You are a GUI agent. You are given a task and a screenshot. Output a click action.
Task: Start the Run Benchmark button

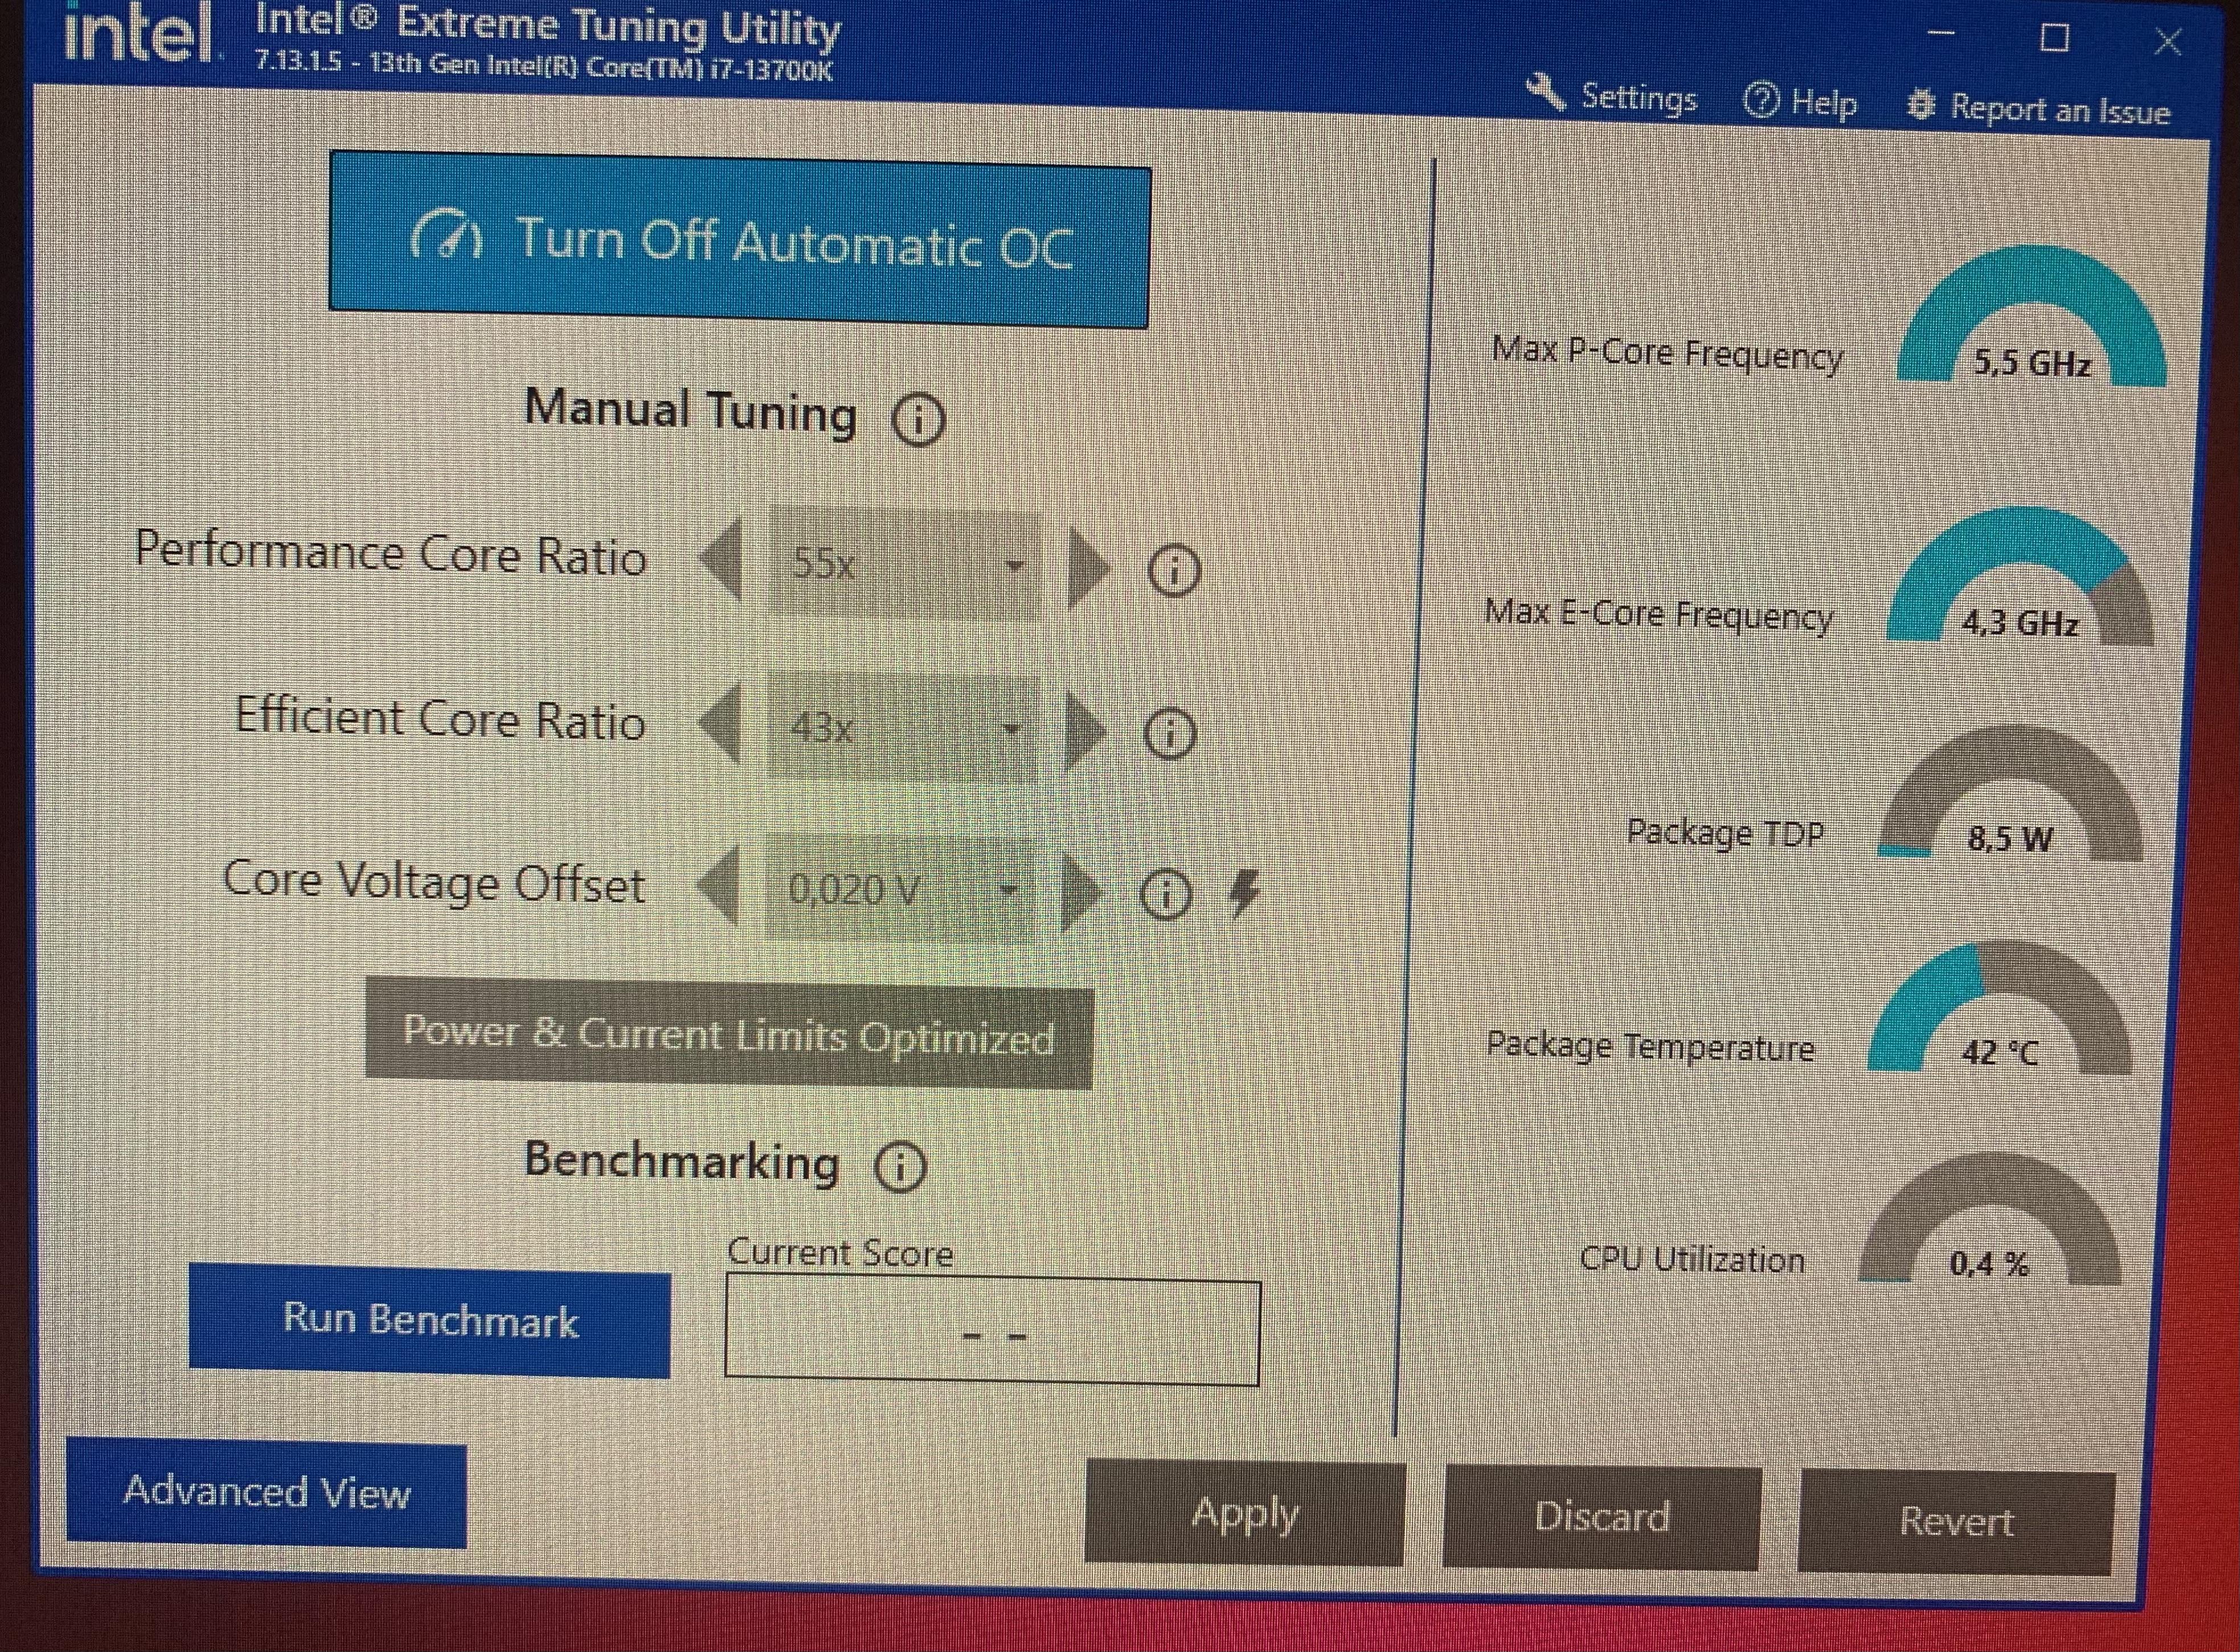click(430, 1321)
